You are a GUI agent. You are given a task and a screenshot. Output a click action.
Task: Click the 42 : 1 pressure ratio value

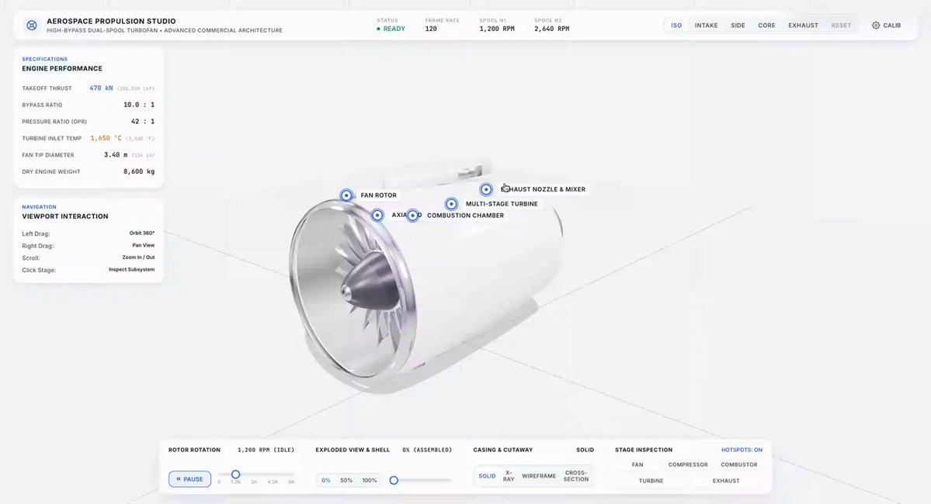143,122
